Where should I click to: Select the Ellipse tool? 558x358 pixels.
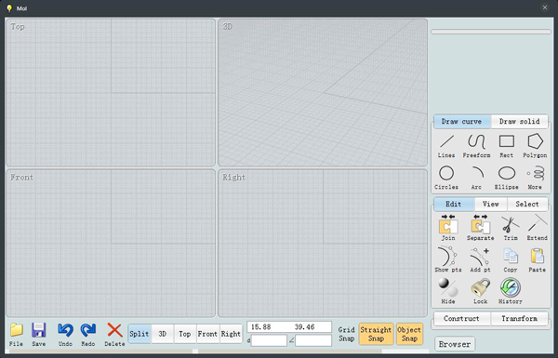(x=507, y=178)
